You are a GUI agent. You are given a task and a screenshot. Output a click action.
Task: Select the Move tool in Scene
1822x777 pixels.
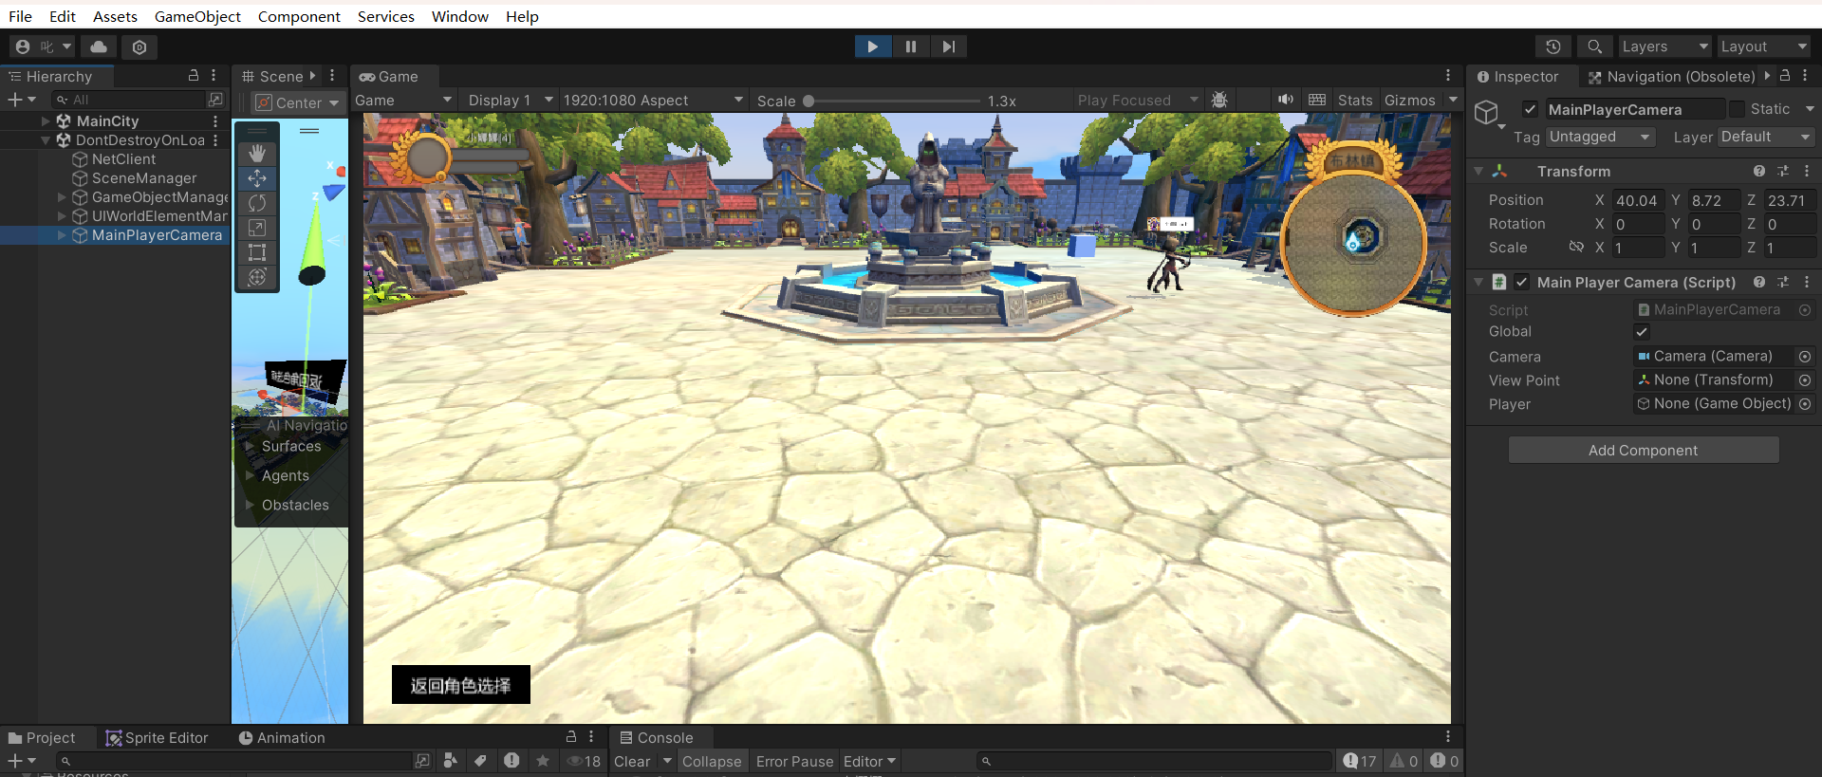pos(257,178)
